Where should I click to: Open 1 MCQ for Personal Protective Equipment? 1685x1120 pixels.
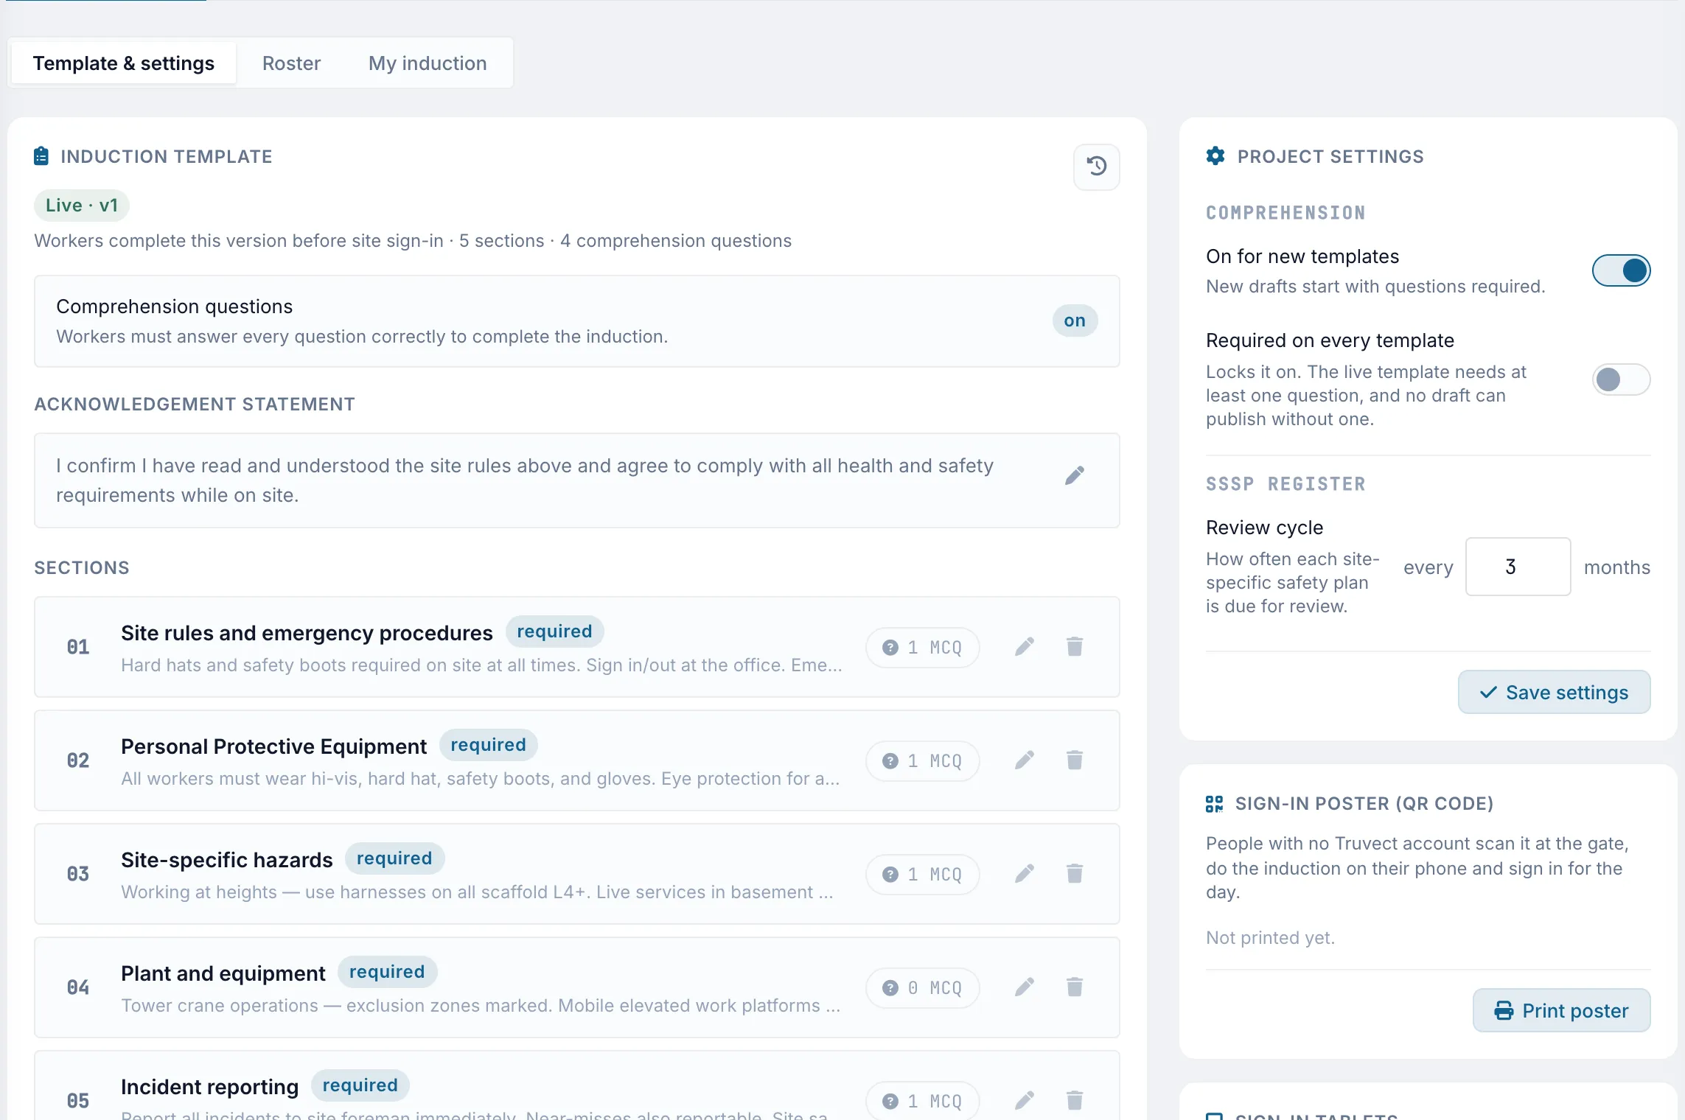point(922,761)
